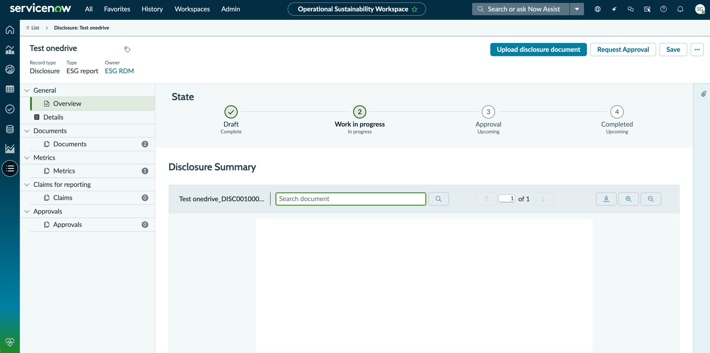Click the Disclosure: Test onedrive breadcrumb

click(x=81, y=28)
